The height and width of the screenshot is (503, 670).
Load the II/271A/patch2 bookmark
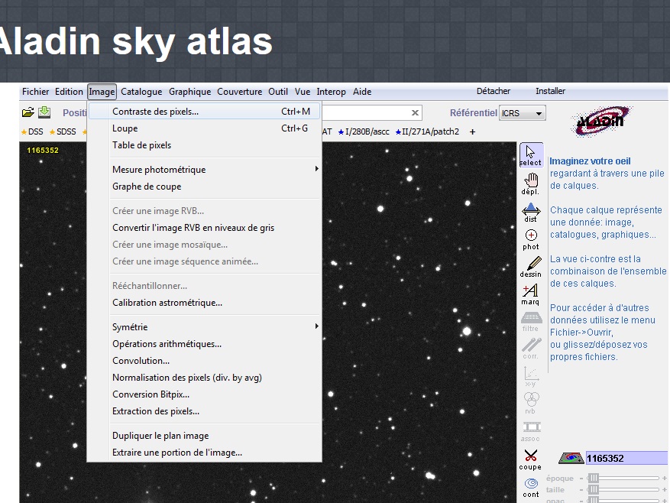tap(427, 131)
